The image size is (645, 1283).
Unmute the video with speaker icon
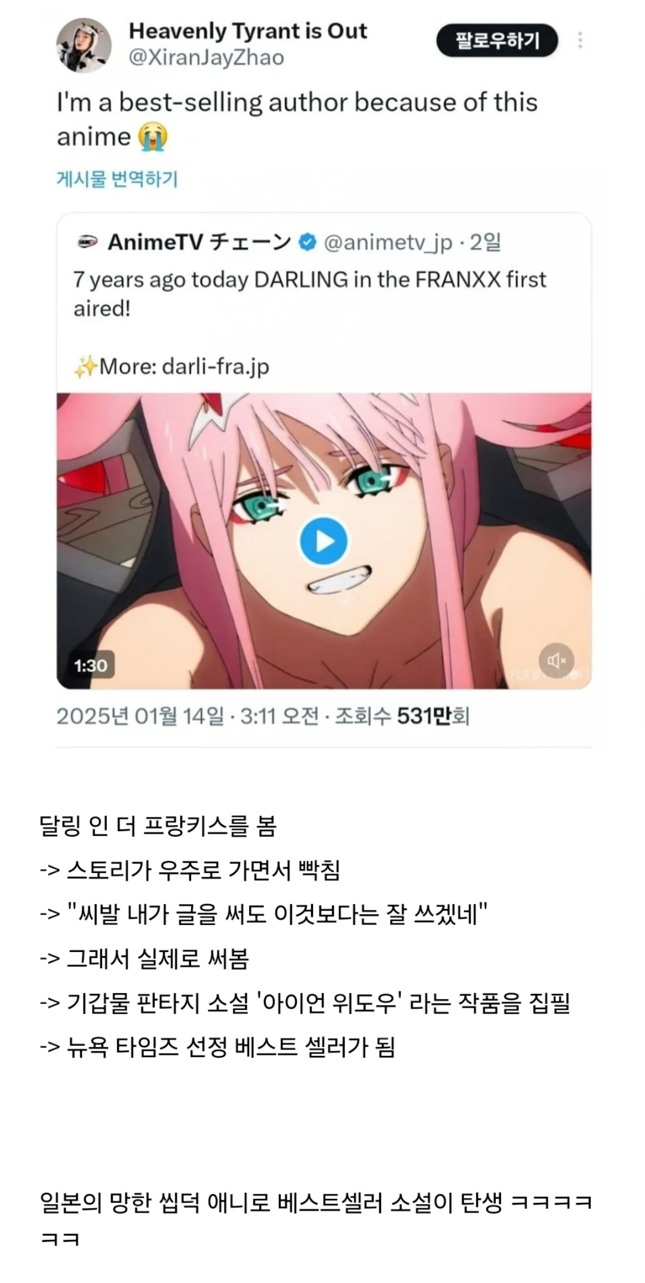[557, 660]
